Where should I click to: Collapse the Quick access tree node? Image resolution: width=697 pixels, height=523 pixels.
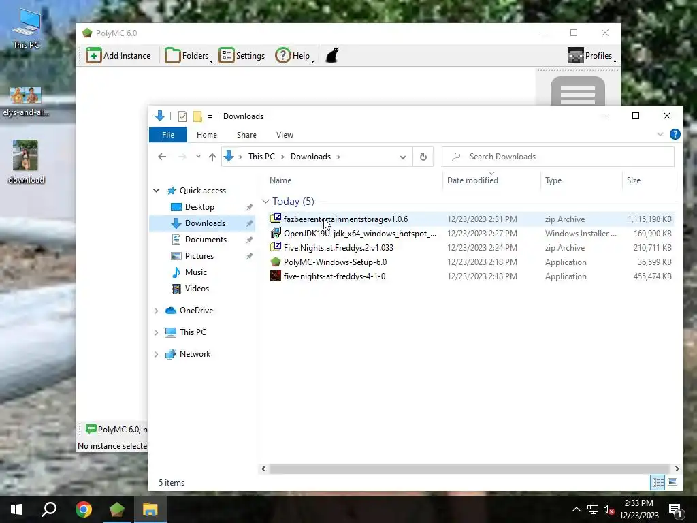point(157,191)
